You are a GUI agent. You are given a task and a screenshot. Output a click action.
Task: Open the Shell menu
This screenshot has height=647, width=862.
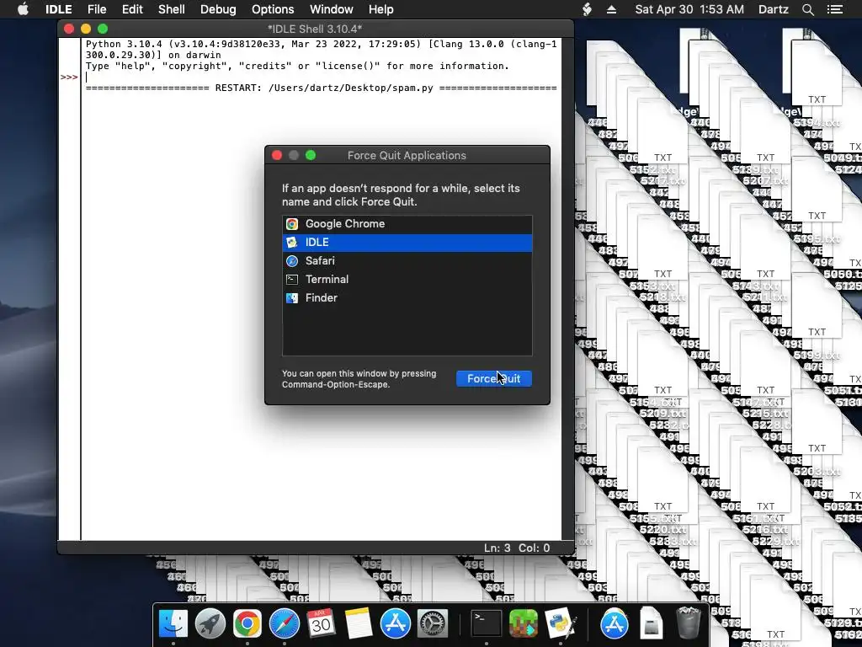tap(172, 9)
